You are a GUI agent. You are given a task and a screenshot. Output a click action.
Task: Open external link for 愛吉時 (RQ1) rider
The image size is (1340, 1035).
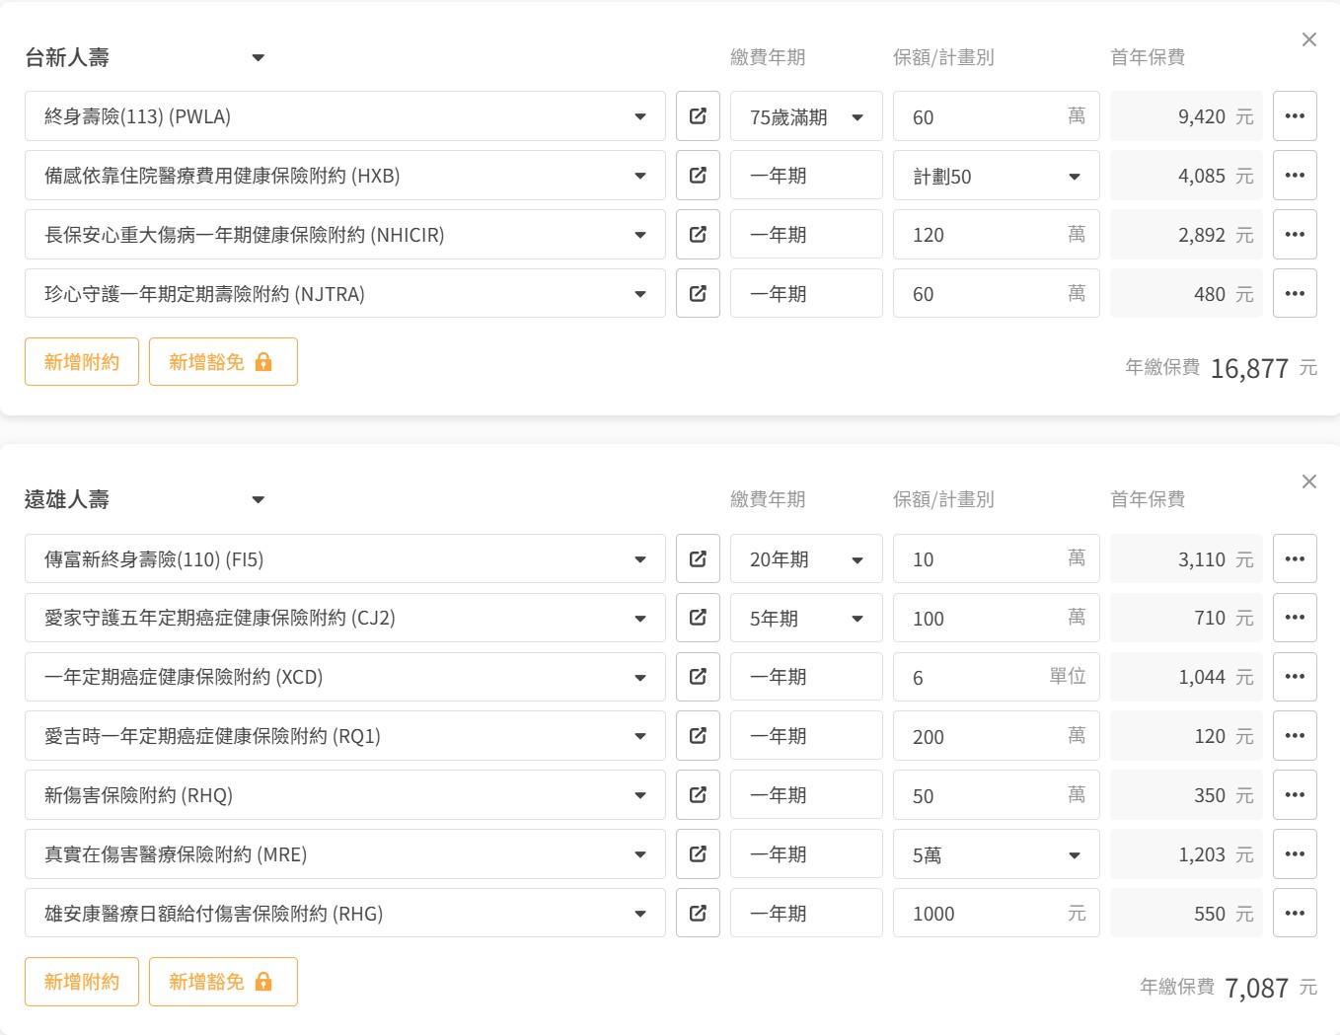click(698, 736)
